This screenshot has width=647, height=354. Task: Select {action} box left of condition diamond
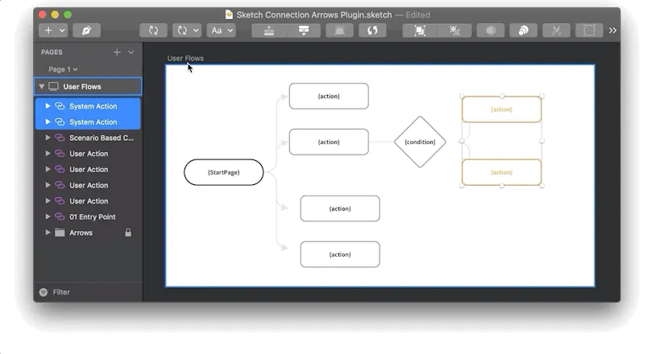[x=329, y=142]
